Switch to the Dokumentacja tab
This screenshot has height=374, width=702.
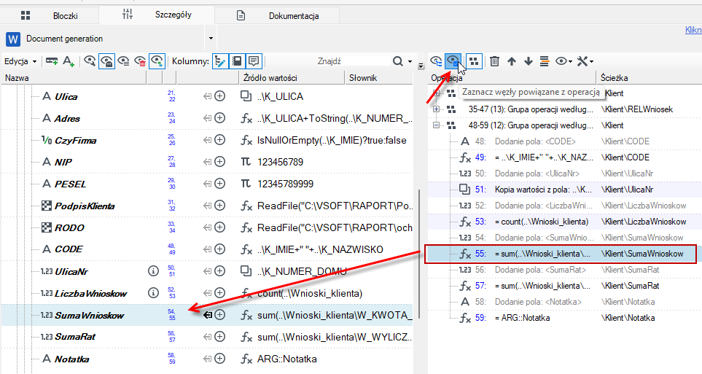pyautogui.click(x=278, y=16)
